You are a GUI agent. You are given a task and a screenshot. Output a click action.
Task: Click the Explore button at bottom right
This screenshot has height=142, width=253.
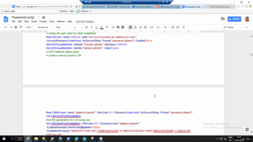tap(247, 129)
